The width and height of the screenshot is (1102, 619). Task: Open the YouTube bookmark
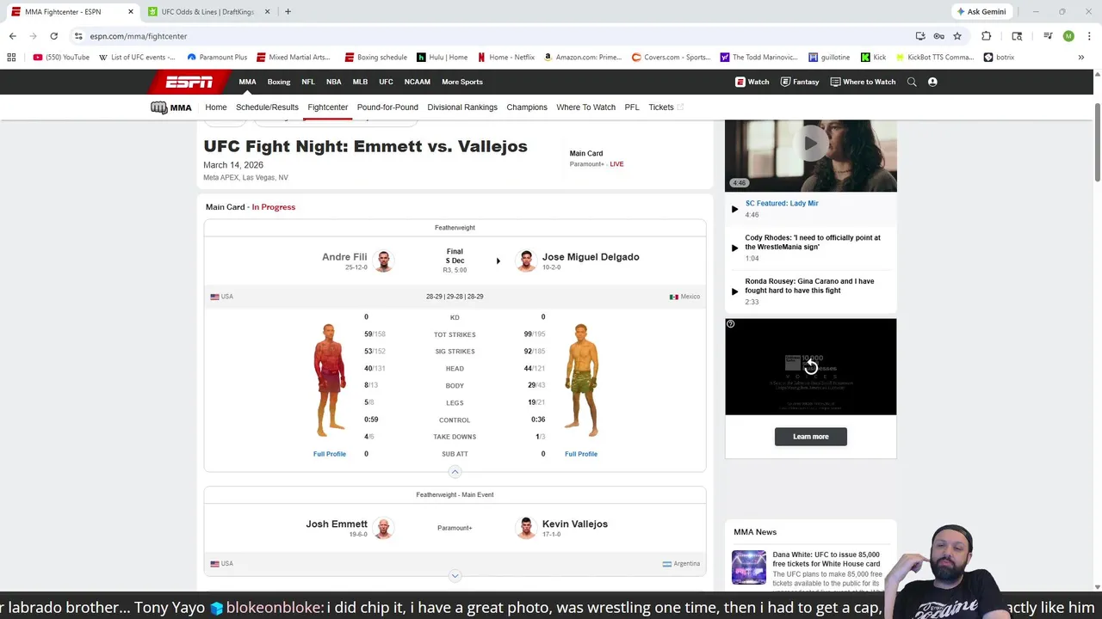click(x=61, y=58)
